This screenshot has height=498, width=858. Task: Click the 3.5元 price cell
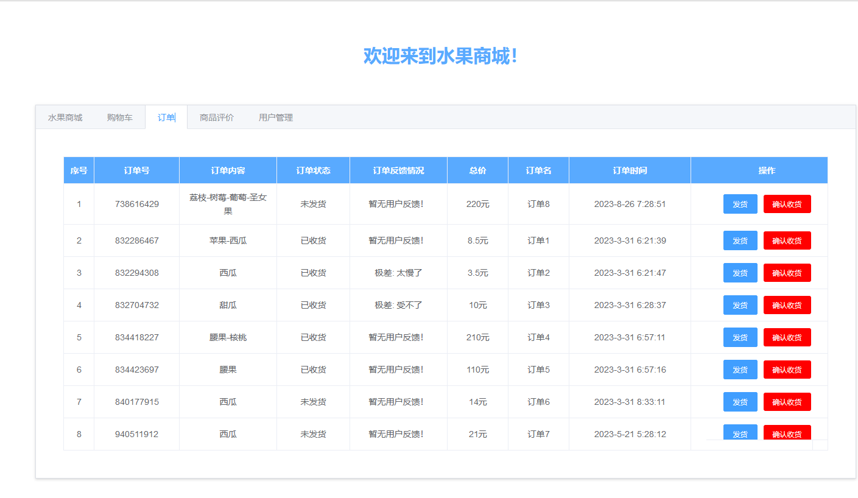coord(478,273)
